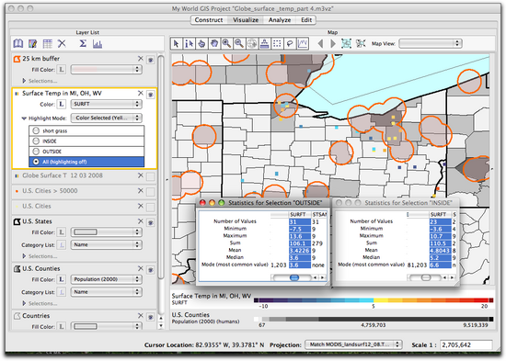
Task: Open the Map View dropdown
Action: [431, 43]
